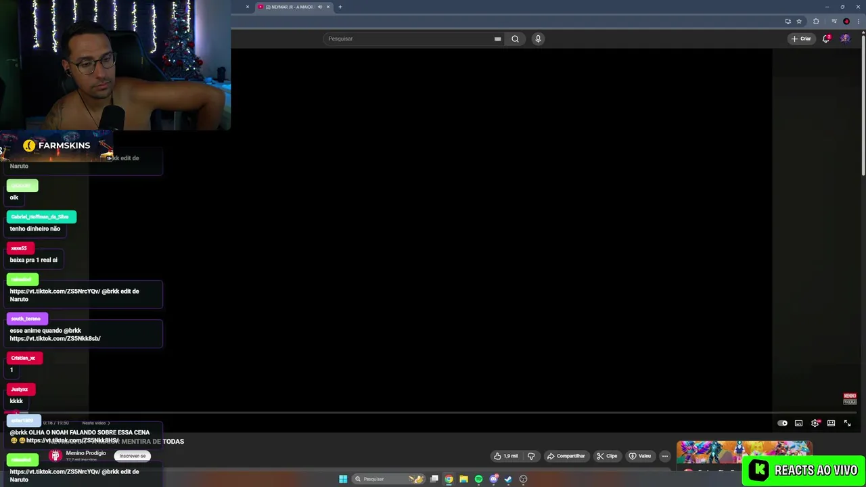Click the 'tenho dinheiro não' chat message
Viewport: 866px width, 487px height.
(35, 229)
